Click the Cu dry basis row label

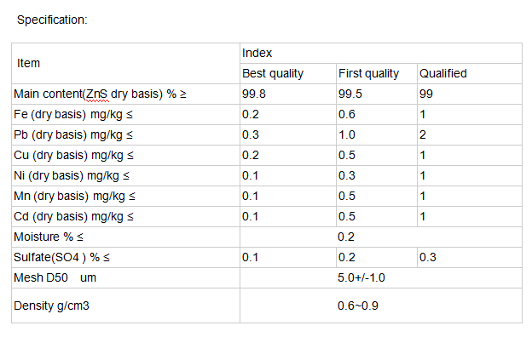tap(73, 155)
